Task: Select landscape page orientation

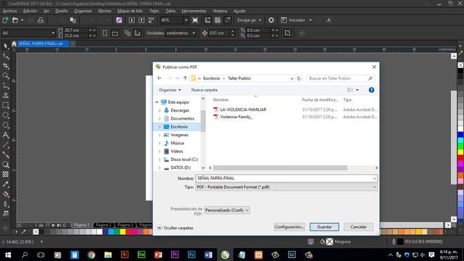Action: click(x=115, y=33)
